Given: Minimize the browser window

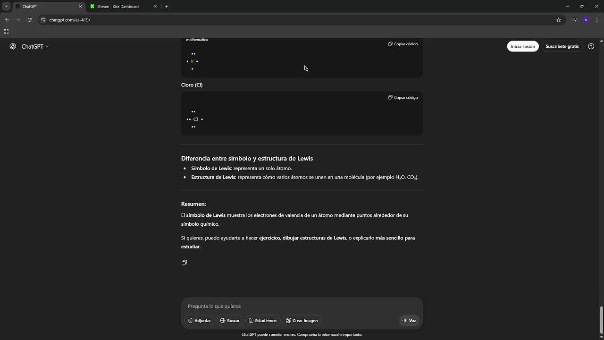Looking at the screenshot, I should pos(568,7).
